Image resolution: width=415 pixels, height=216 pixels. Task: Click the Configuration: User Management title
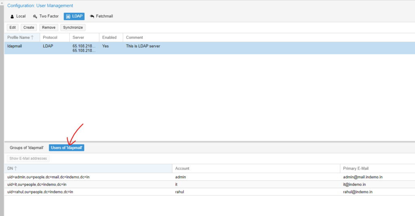point(40,6)
